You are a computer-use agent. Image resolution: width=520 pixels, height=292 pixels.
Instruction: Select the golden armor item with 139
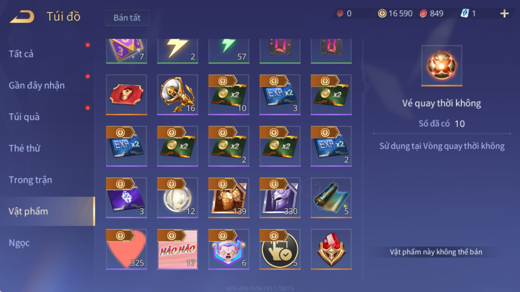(229, 198)
